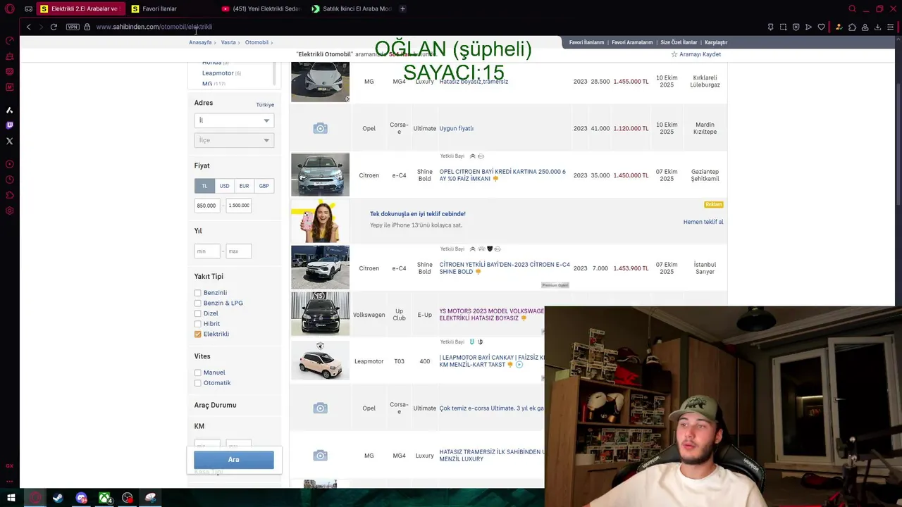Image resolution: width=902 pixels, height=507 pixels.
Task: Open the new tab plus button
Action: point(402,8)
